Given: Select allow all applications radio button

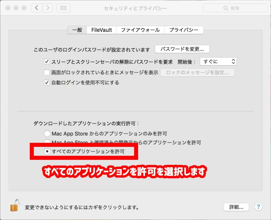Looking at the screenshot, I should [47, 151].
